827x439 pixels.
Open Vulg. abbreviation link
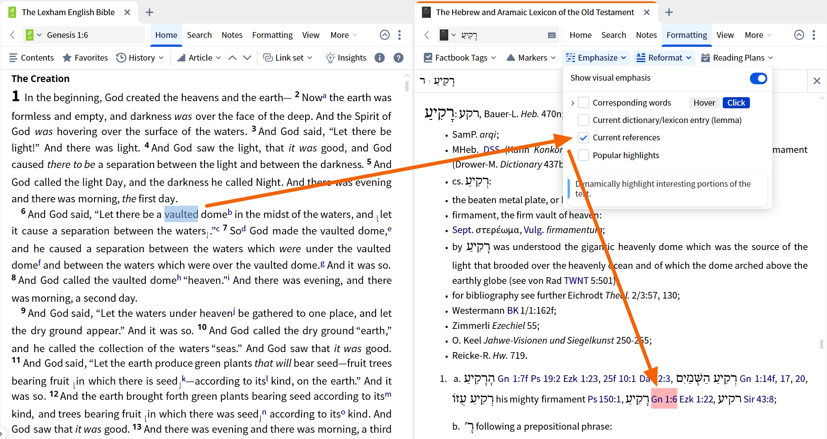533,230
